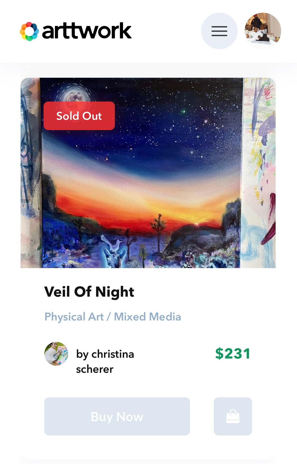The width and height of the screenshot is (297, 464).
Task: Open the hamburger navigation menu
Action: click(x=219, y=31)
